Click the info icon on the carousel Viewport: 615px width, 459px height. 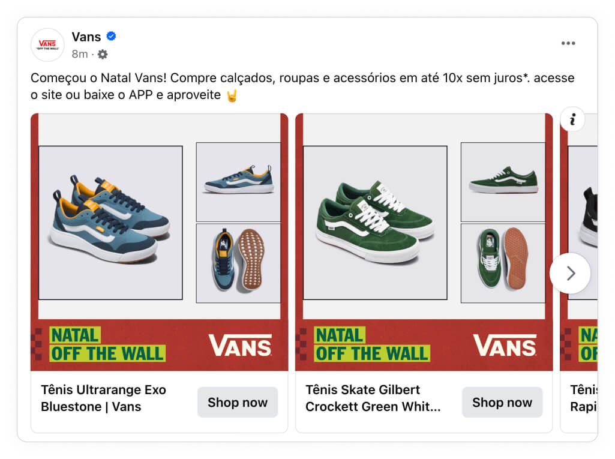572,119
